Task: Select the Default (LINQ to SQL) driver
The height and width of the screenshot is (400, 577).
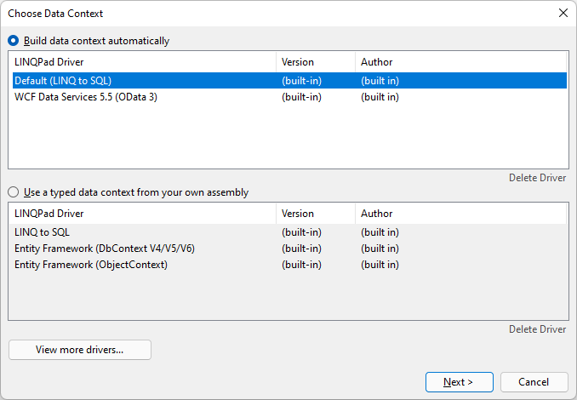Action: (x=289, y=81)
